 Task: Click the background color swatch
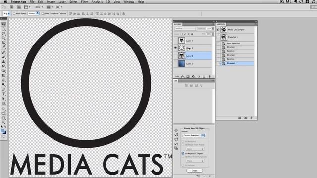coord(4,133)
